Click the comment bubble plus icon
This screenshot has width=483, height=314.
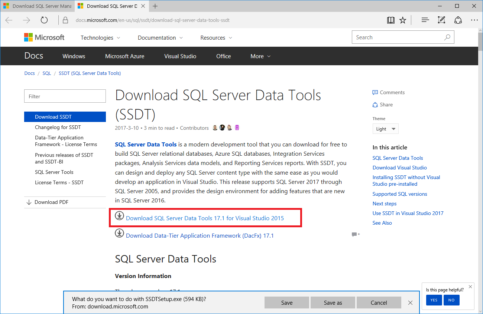tap(356, 234)
